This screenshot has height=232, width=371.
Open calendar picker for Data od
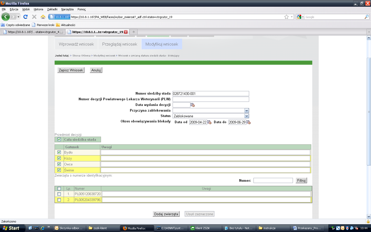(x=209, y=122)
